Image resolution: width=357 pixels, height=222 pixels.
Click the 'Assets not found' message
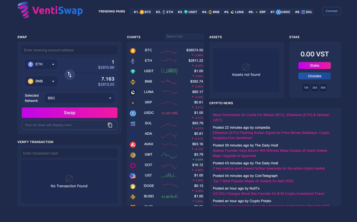point(246,75)
